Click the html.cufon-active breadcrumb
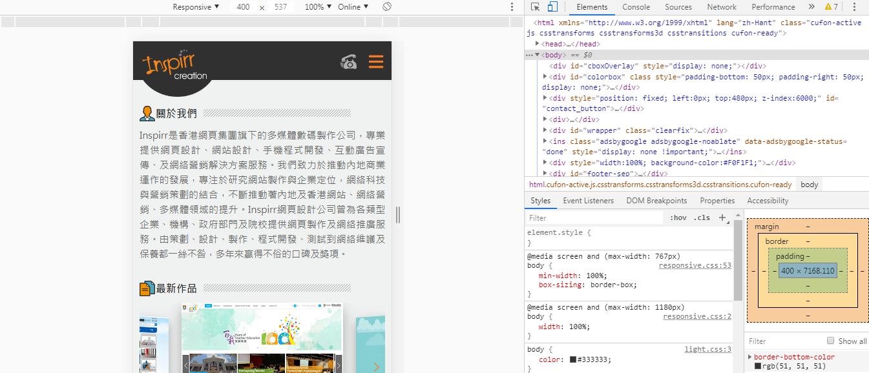 pyautogui.click(x=660, y=185)
